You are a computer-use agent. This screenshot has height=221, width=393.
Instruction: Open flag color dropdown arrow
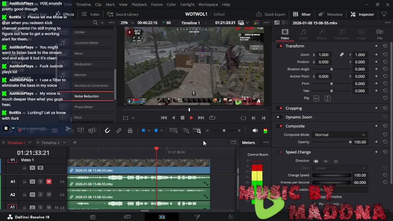[149, 131]
